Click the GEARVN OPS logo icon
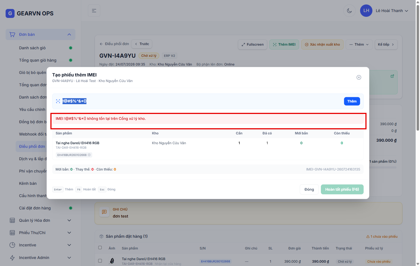The width and height of the screenshot is (420, 266). coord(10,13)
